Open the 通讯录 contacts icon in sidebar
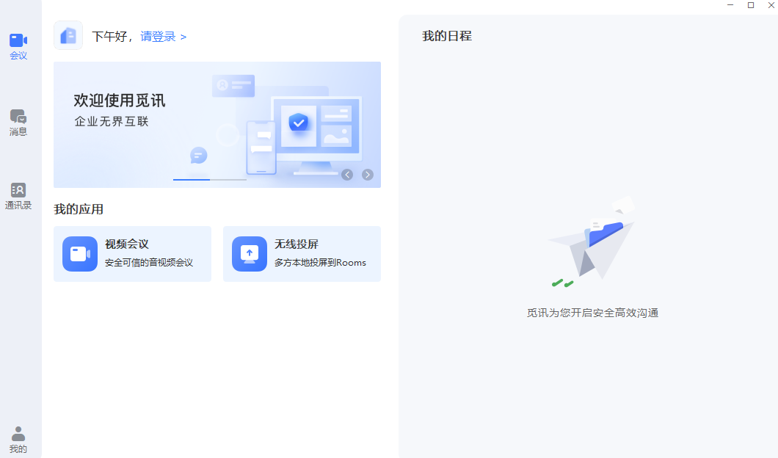 pos(18,196)
